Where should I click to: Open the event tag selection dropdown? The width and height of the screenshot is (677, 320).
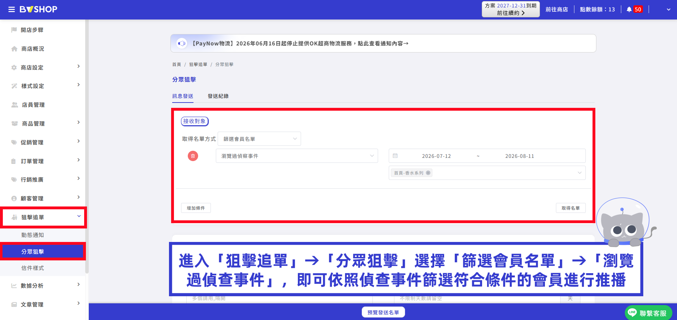click(x=487, y=173)
